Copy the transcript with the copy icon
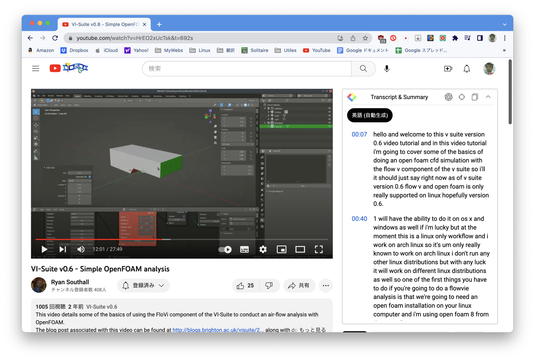The height and width of the screenshot is (361, 535). click(475, 97)
